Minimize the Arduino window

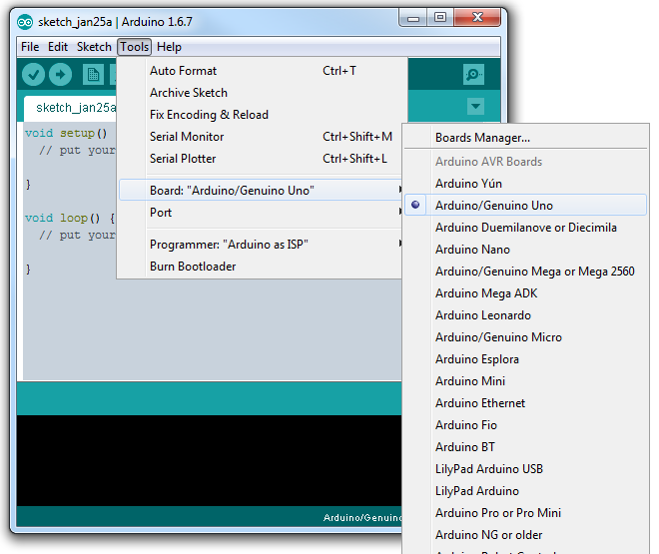point(413,18)
